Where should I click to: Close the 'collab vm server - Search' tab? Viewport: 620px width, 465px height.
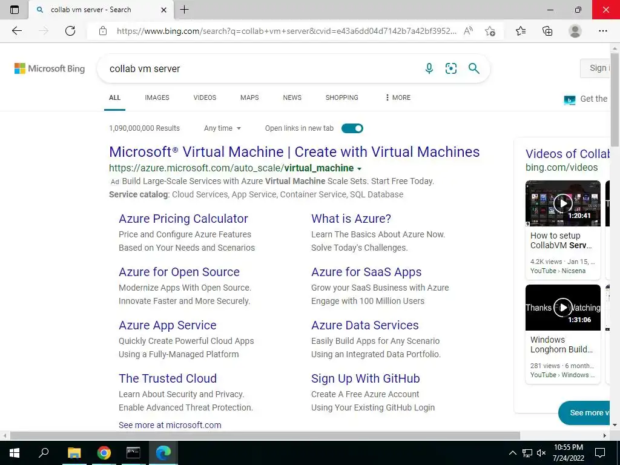[163, 10]
